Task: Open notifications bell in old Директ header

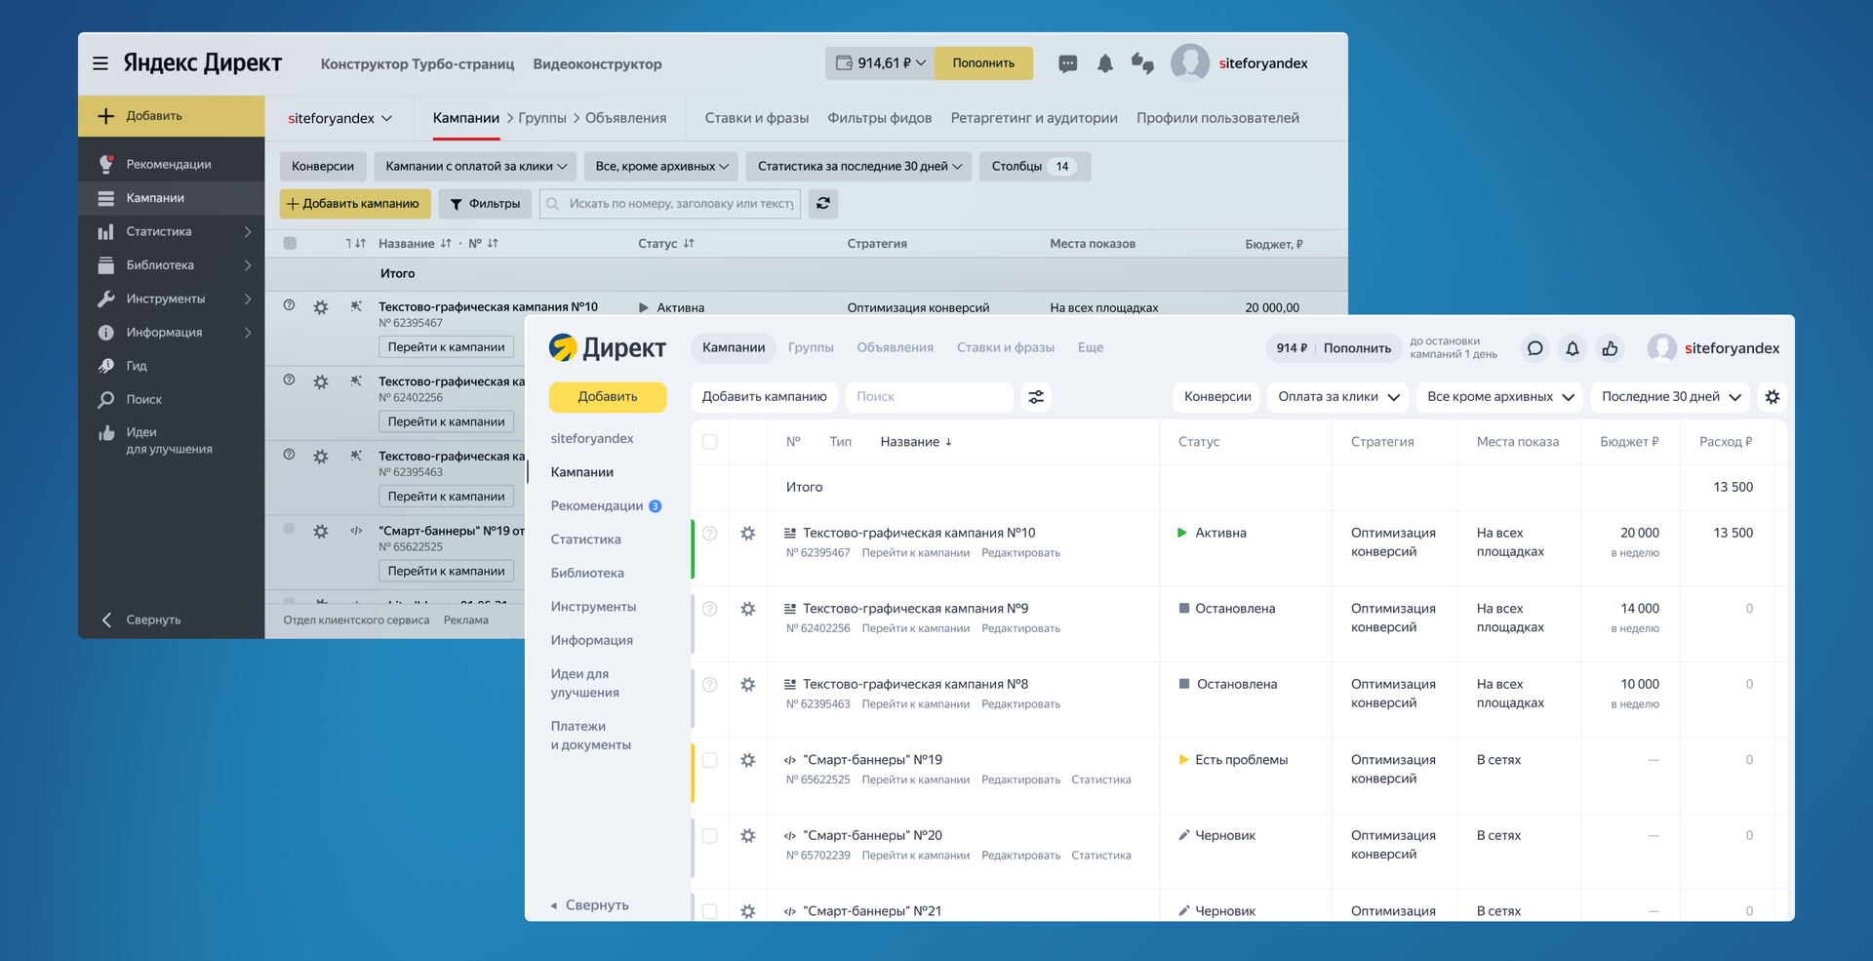Action: tap(1105, 63)
